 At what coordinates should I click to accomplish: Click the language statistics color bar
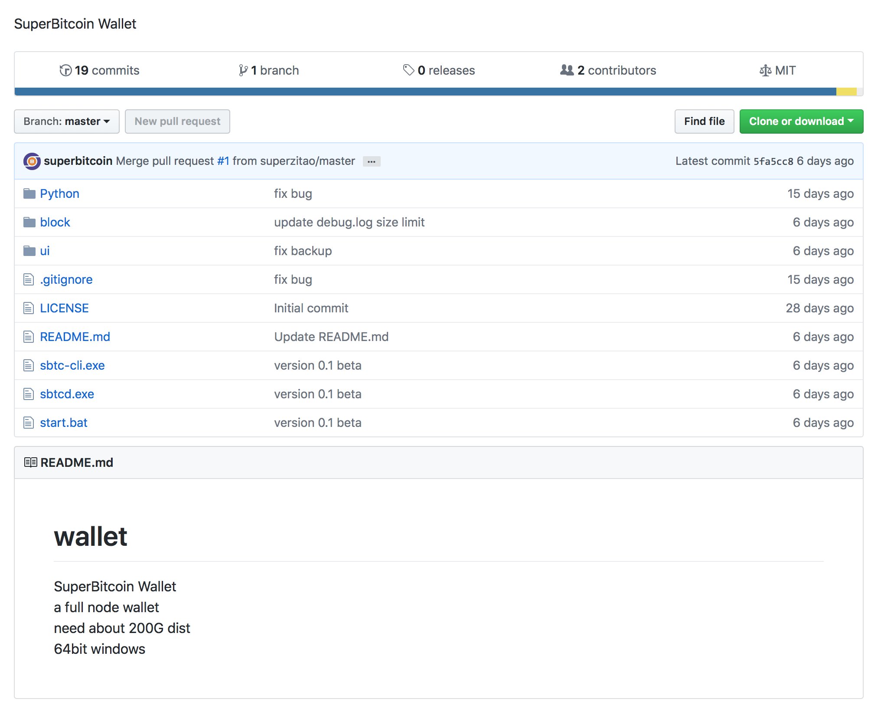(434, 91)
